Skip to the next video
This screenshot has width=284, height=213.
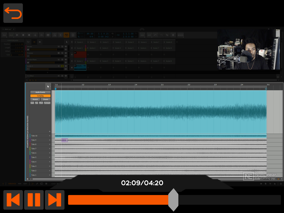pyautogui.click(x=55, y=200)
